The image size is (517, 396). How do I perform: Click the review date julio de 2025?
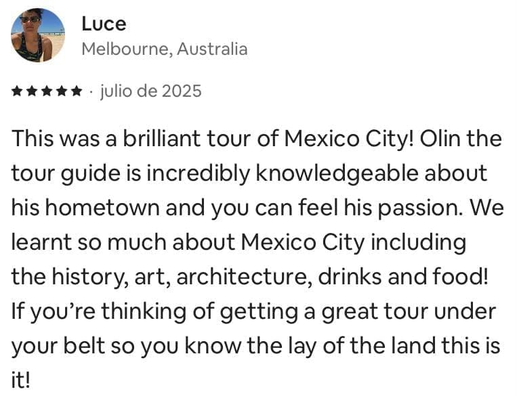tap(150, 91)
